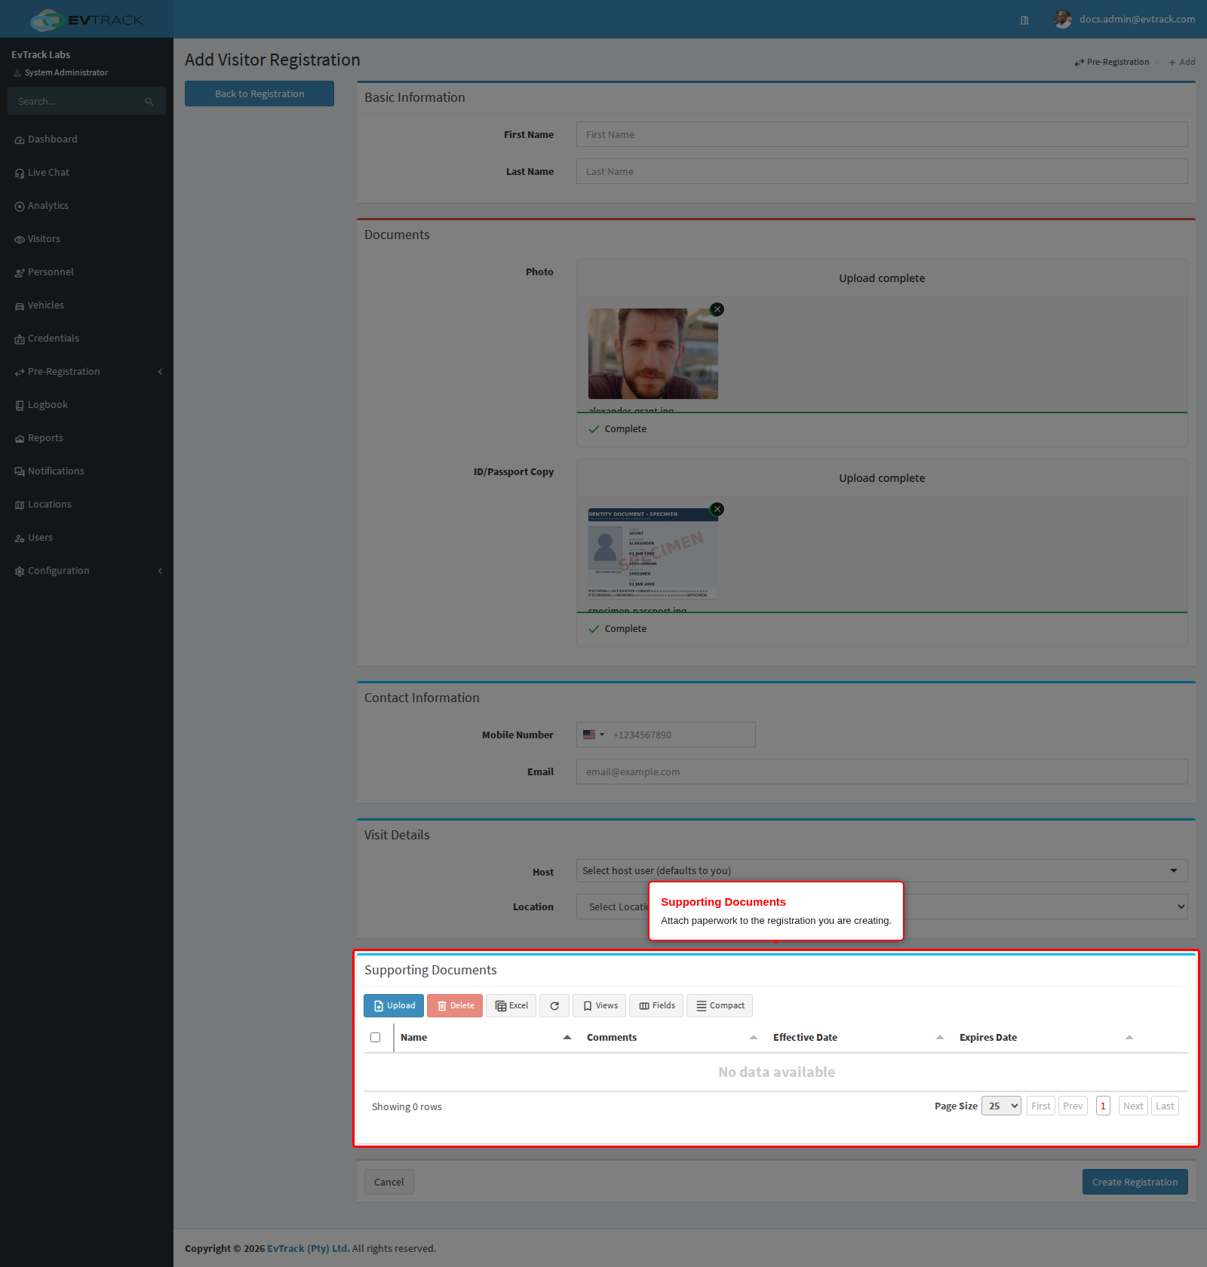Image resolution: width=1207 pixels, height=1267 pixels.
Task: Toggle Compact table view
Action: 720,1005
